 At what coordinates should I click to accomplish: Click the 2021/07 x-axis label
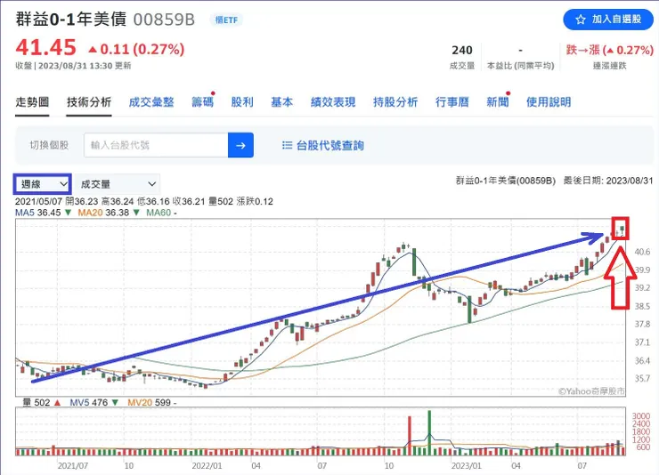click(x=73, y=466)
